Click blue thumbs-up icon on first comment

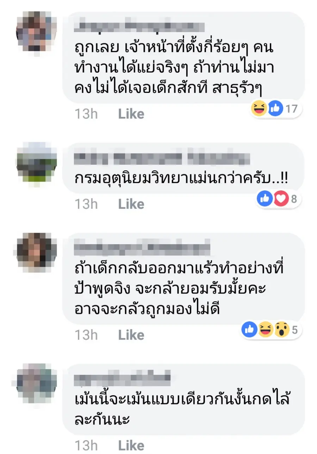point(275,109)
